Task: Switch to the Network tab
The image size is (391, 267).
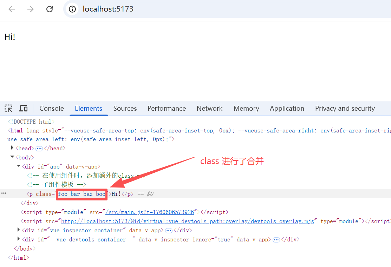Action: [209, 108]
